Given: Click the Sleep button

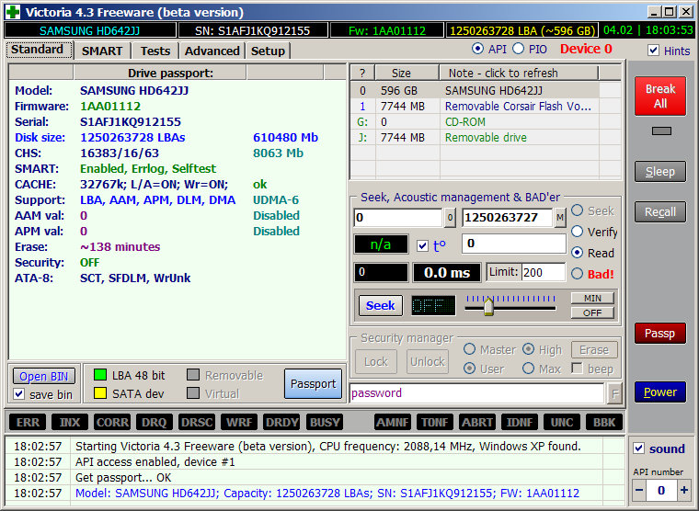Looking at the screenshot, I should coord(660,172).
